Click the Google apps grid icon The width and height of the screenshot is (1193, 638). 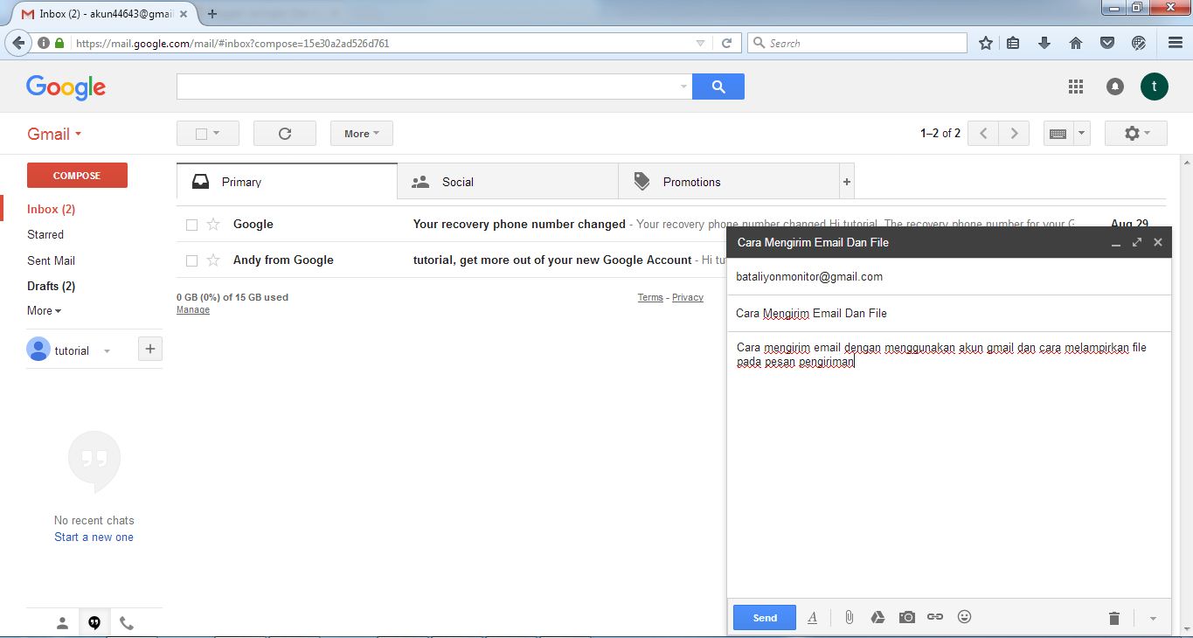pyautogui.click(x=1076, y=86)
